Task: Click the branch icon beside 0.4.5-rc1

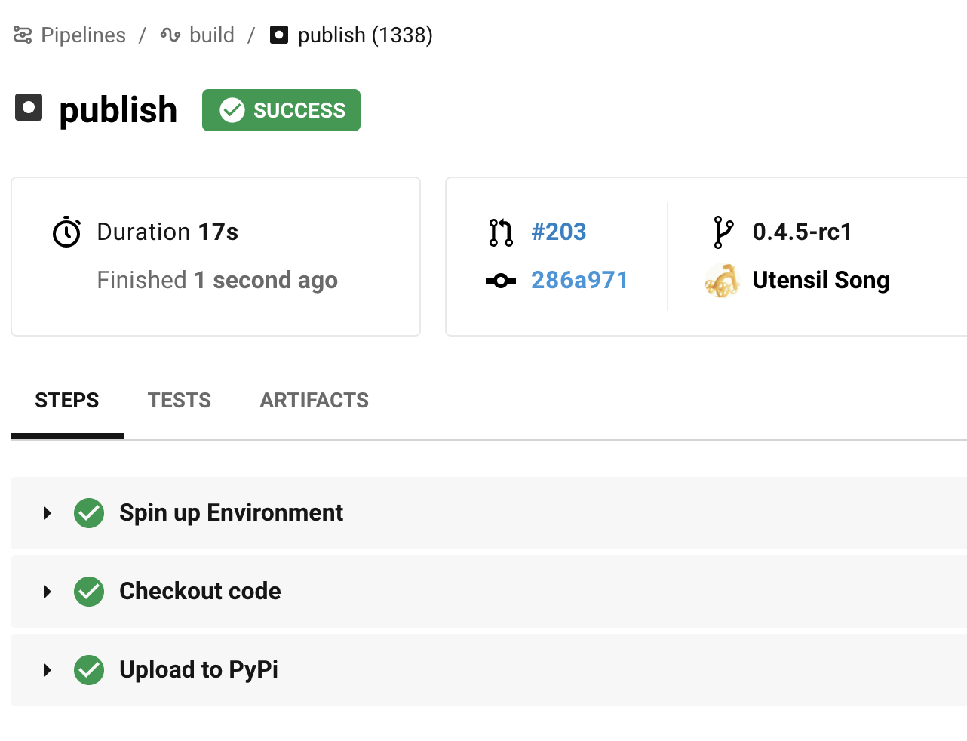Action: pyautogui.click(x=723, y=232)
